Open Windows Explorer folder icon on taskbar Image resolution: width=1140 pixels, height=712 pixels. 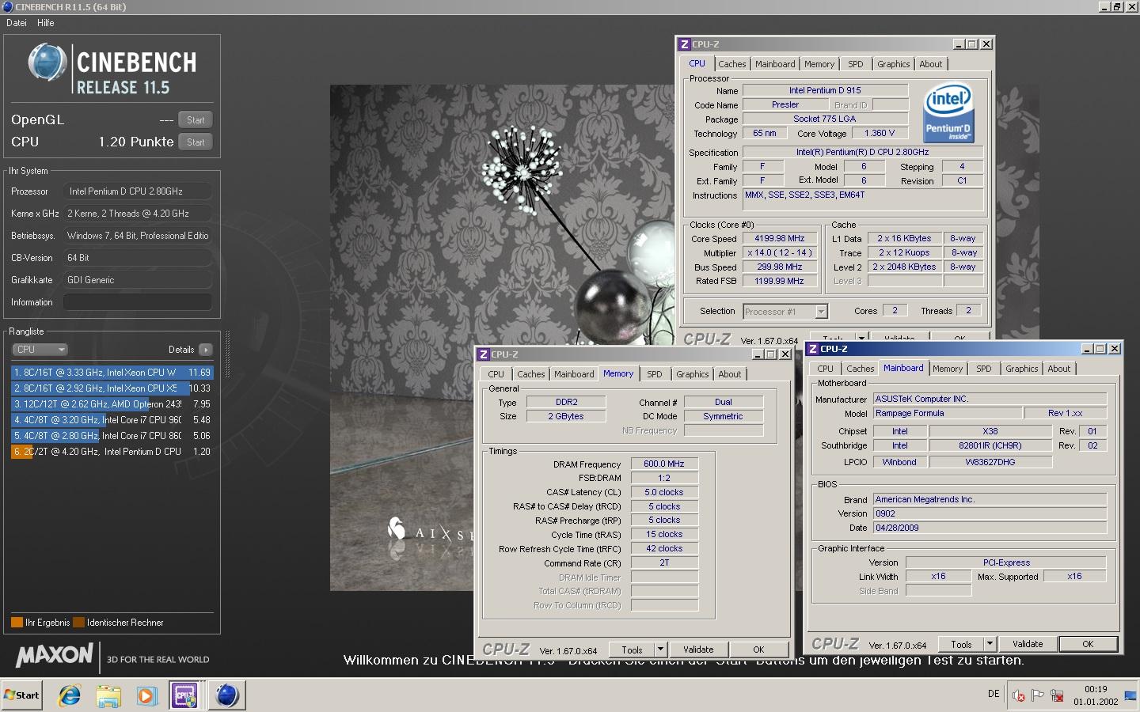[x=108, y=695]
